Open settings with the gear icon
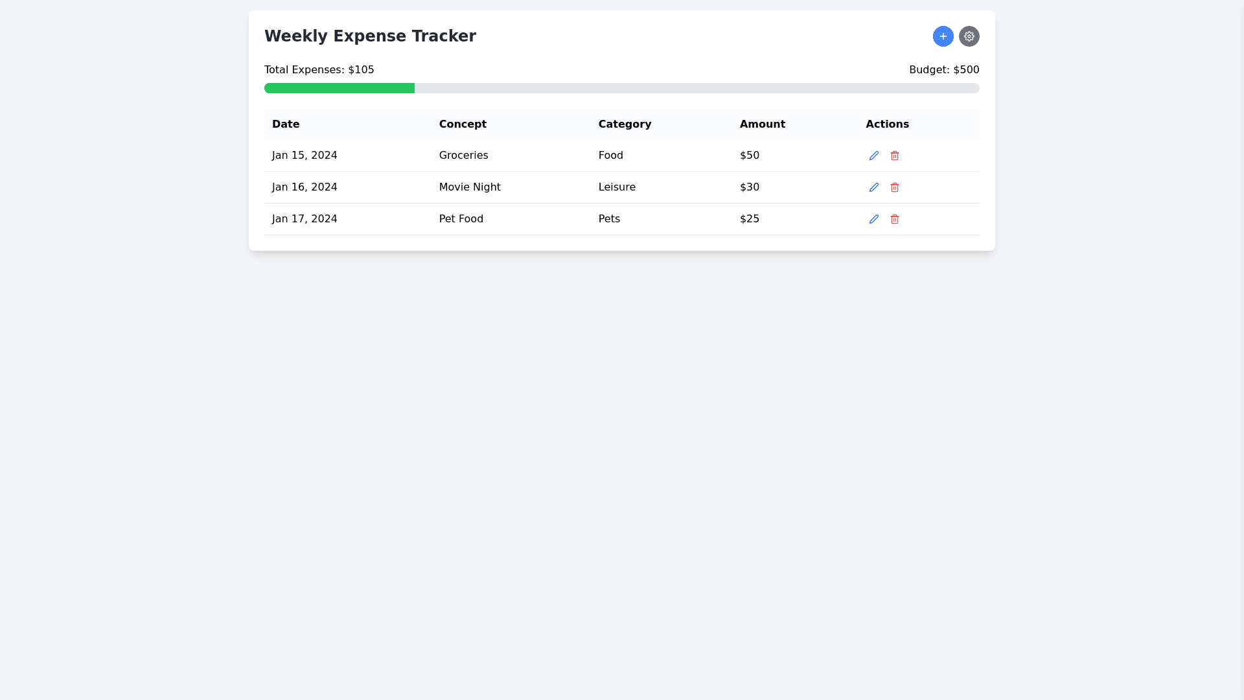The image size is (1244, 700). click(x=969, y=36)
